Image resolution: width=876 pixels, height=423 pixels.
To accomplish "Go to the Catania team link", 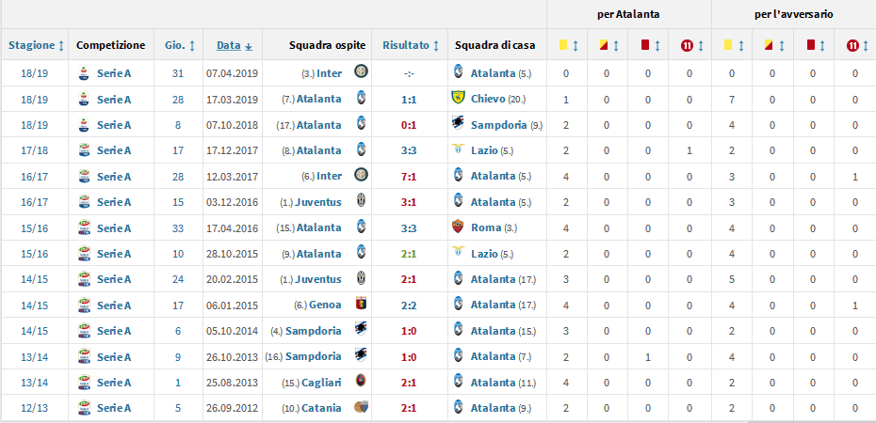I will 322,407.
